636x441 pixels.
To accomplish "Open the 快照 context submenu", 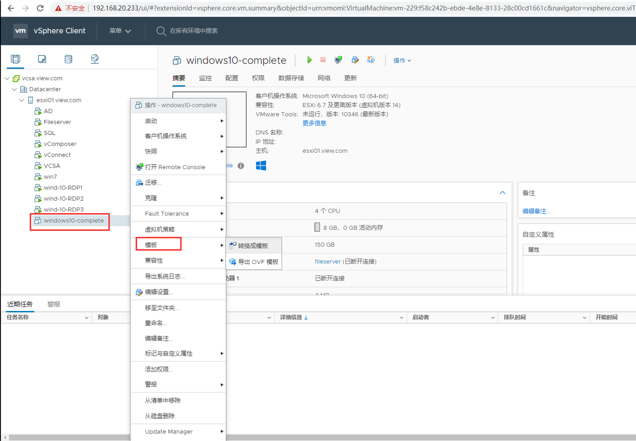I will point(178,151).
